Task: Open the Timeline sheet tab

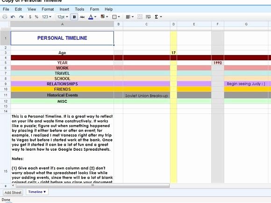Action: pyautogui.click(x=37, y=192)
